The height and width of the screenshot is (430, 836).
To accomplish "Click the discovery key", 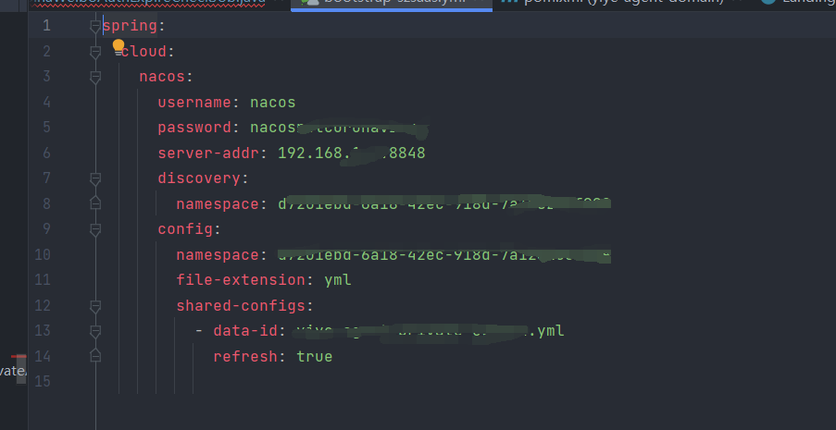I will [199, 178].
